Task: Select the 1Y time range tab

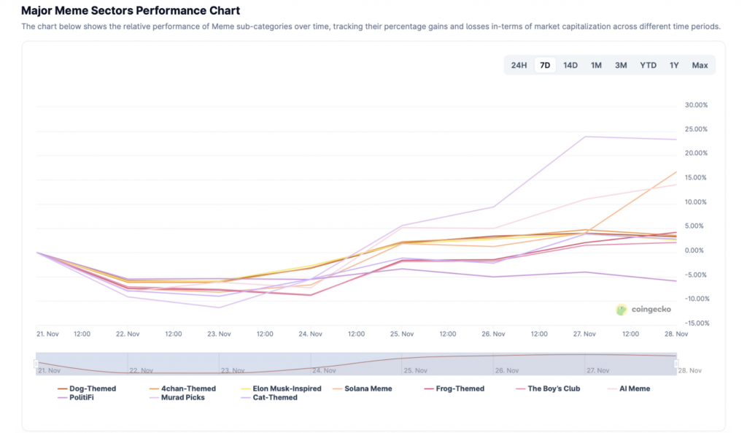Action: click(674, 65)
